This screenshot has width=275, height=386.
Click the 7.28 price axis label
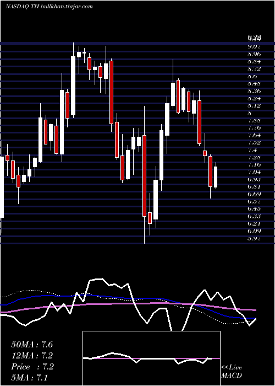pyautogui.click(x=254, y=157)
